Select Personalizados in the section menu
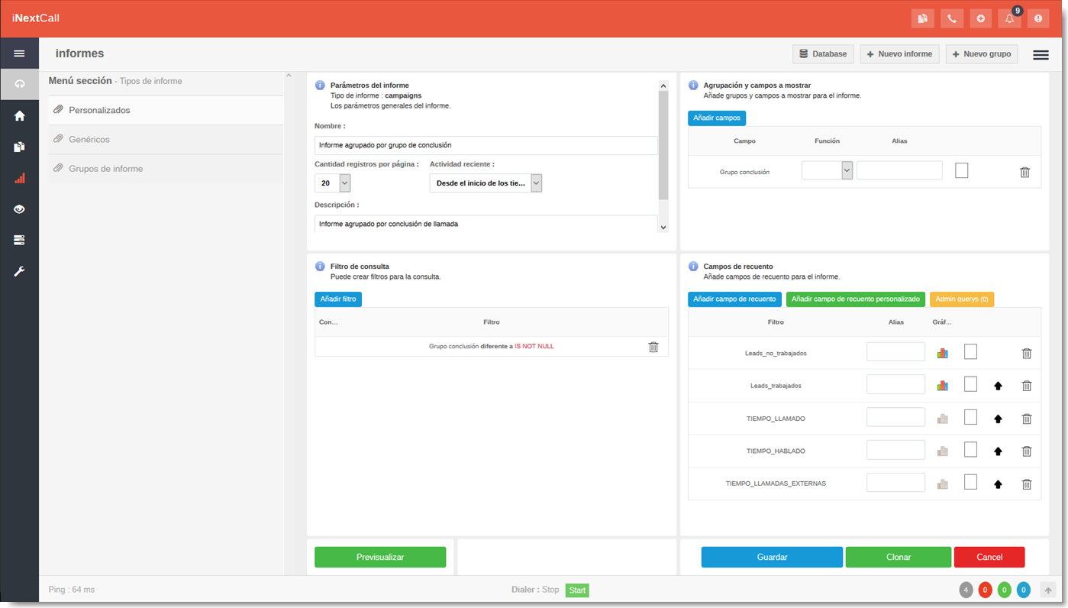The image size is (1068, 608). (x=99, y=110)
